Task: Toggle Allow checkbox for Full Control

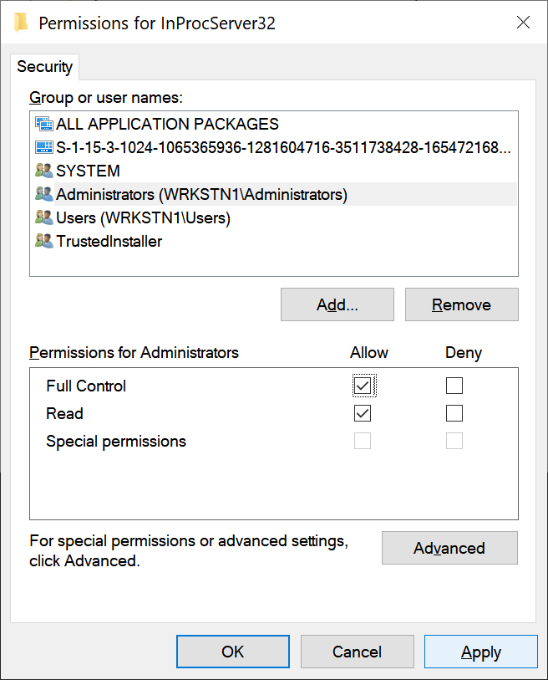Action: 363,386
